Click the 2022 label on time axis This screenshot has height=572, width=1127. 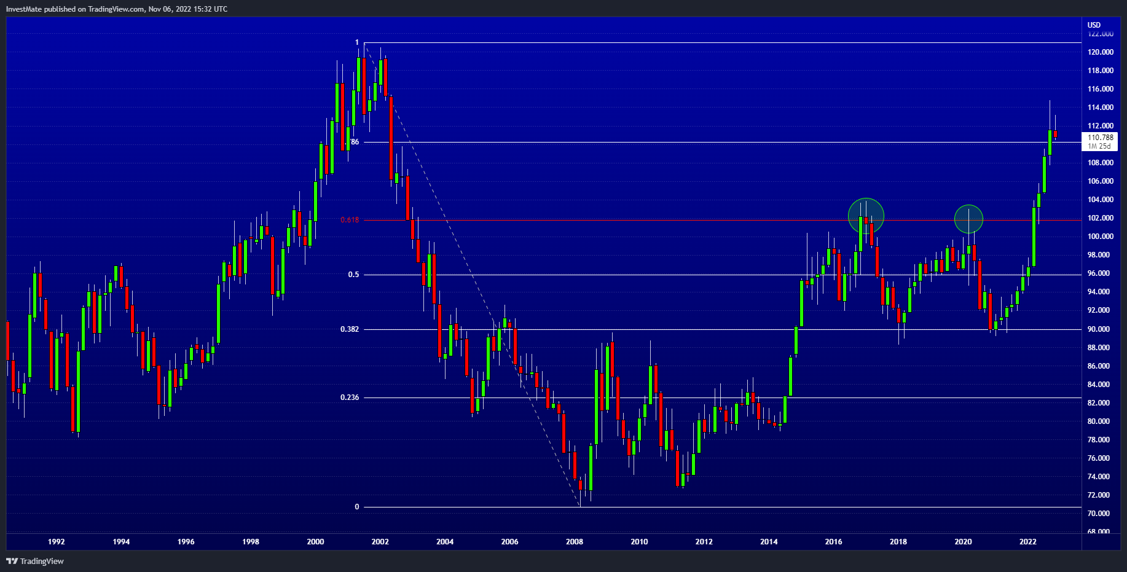[1028, 542]
